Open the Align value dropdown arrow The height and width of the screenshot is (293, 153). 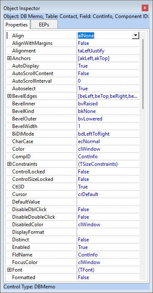[135, 35]
